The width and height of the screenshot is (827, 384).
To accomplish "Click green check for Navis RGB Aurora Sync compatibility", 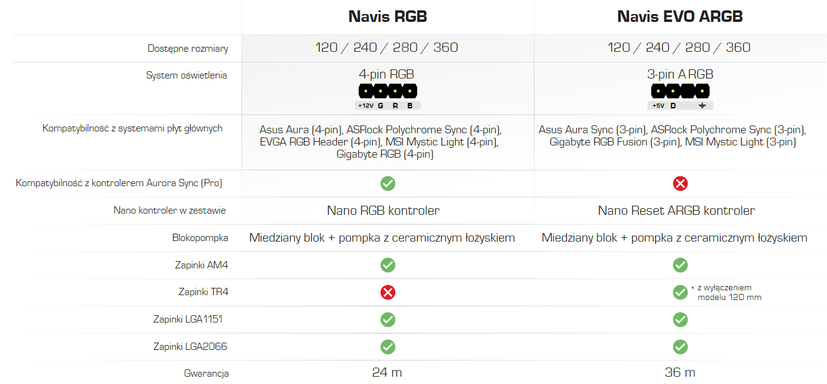I will pyautogui.click(x=388, y=183).
